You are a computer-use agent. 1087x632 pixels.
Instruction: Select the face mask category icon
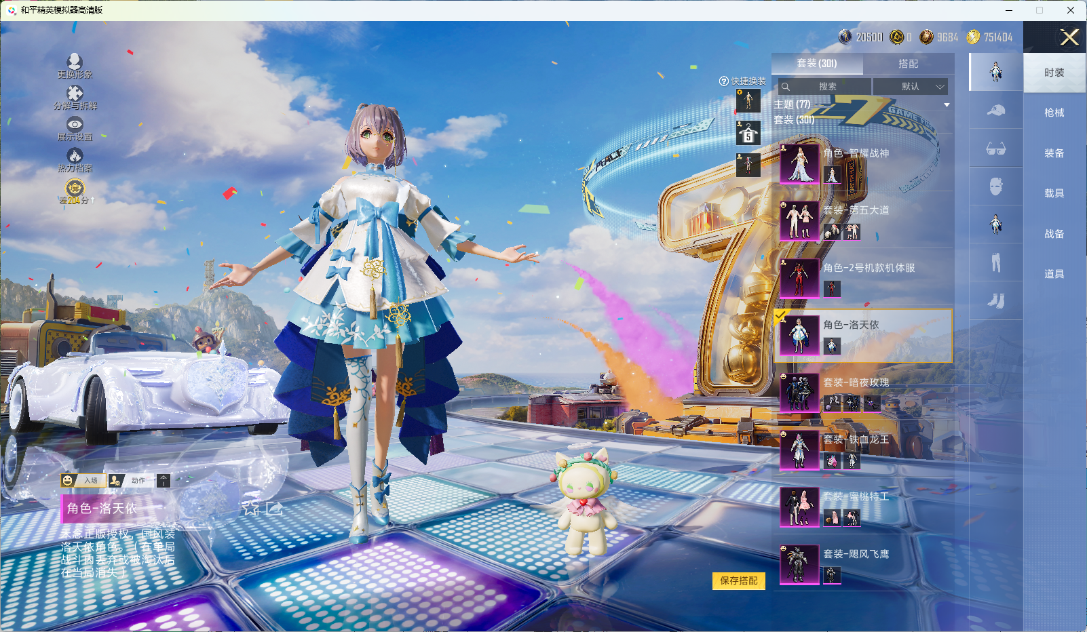tap(995, 186)
